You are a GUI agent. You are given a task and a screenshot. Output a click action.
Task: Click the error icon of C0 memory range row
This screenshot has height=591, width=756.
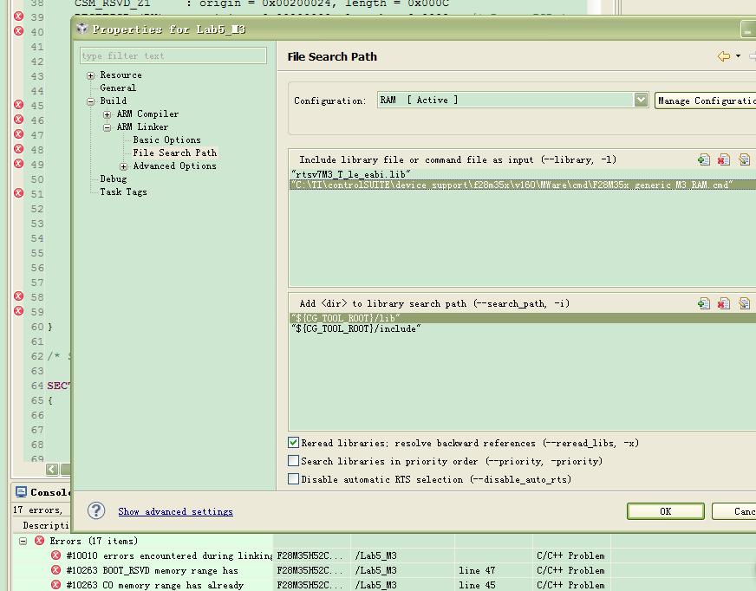point(56,585)
